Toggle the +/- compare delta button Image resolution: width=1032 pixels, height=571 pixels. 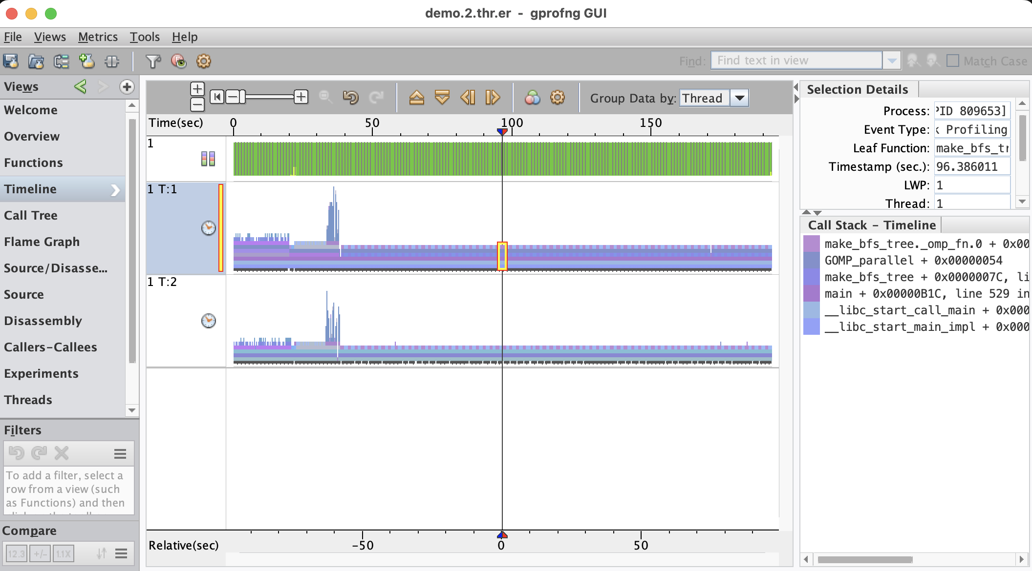click(40, 553)
